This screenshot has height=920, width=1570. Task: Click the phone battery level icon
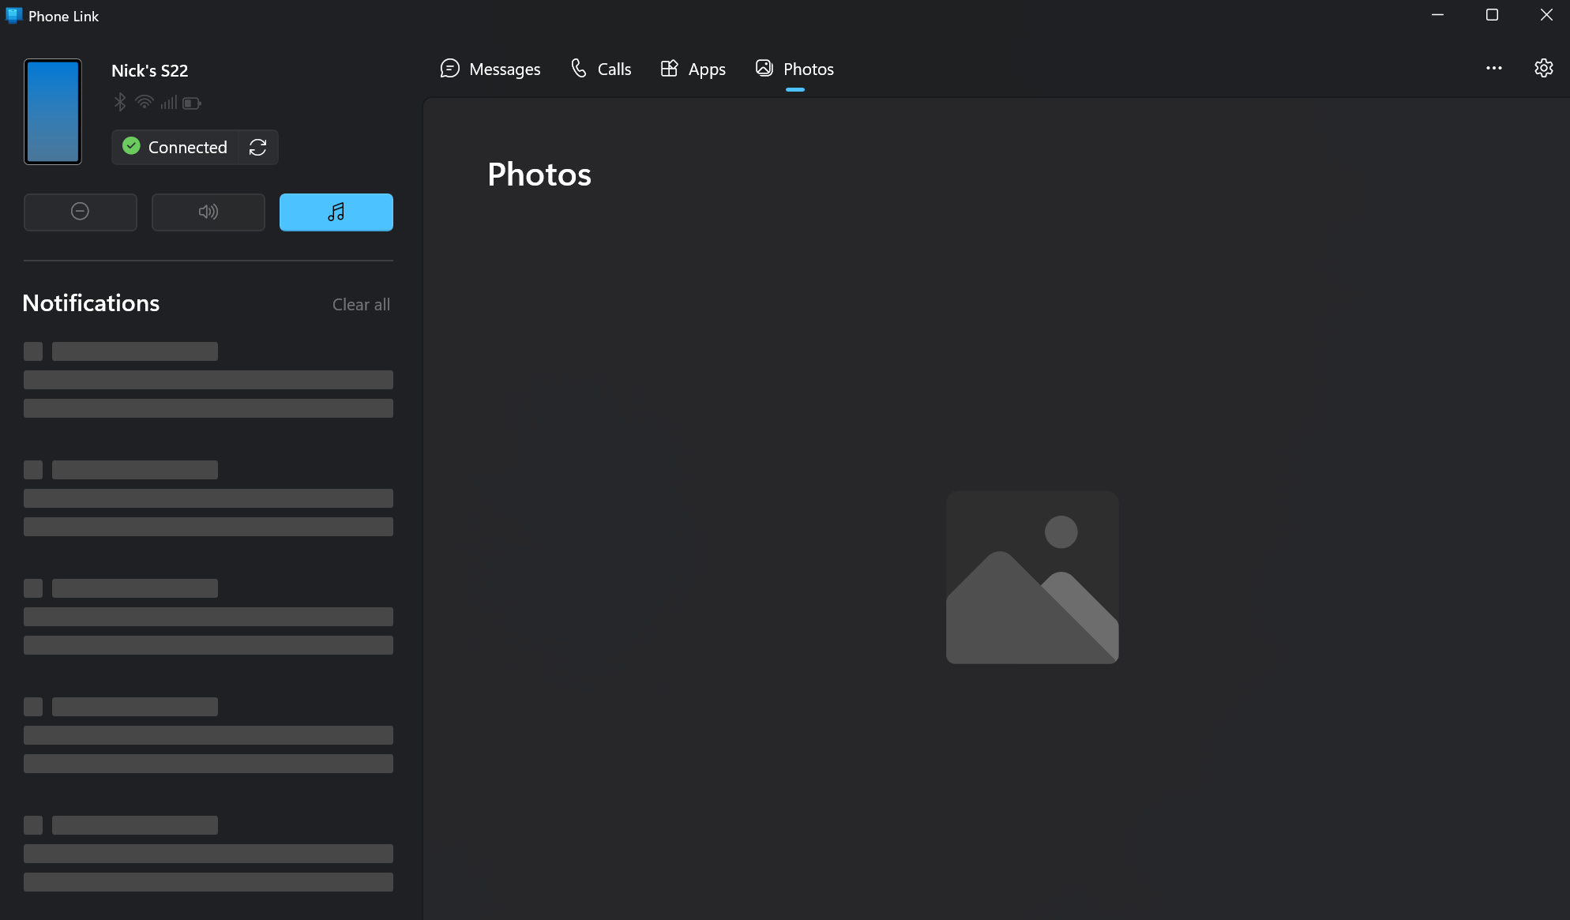(x=192, y=103)
